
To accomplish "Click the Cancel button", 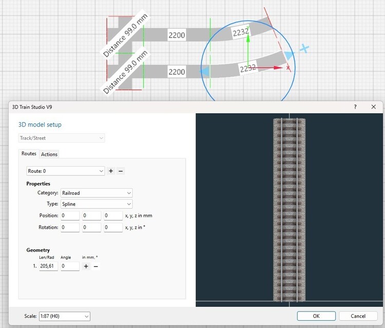I will click(358, 316).
